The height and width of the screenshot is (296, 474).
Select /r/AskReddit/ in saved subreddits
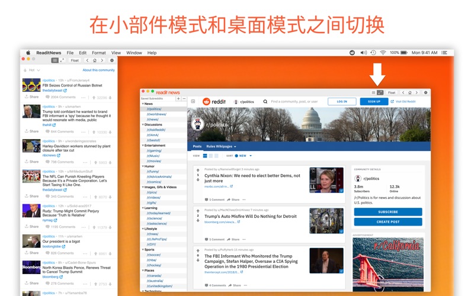pos(156,130)
